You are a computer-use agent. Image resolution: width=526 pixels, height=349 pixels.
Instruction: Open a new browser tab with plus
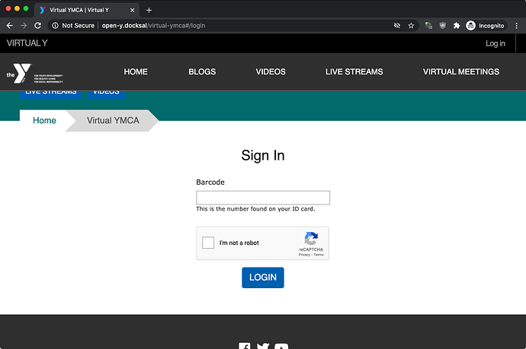pyautogui.click(x=149, y=11)
